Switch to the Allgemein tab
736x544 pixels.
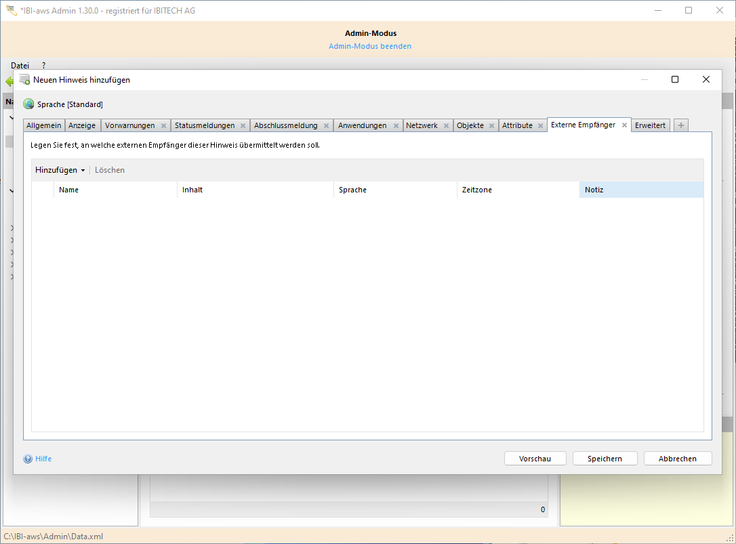(x=43, y=125)
